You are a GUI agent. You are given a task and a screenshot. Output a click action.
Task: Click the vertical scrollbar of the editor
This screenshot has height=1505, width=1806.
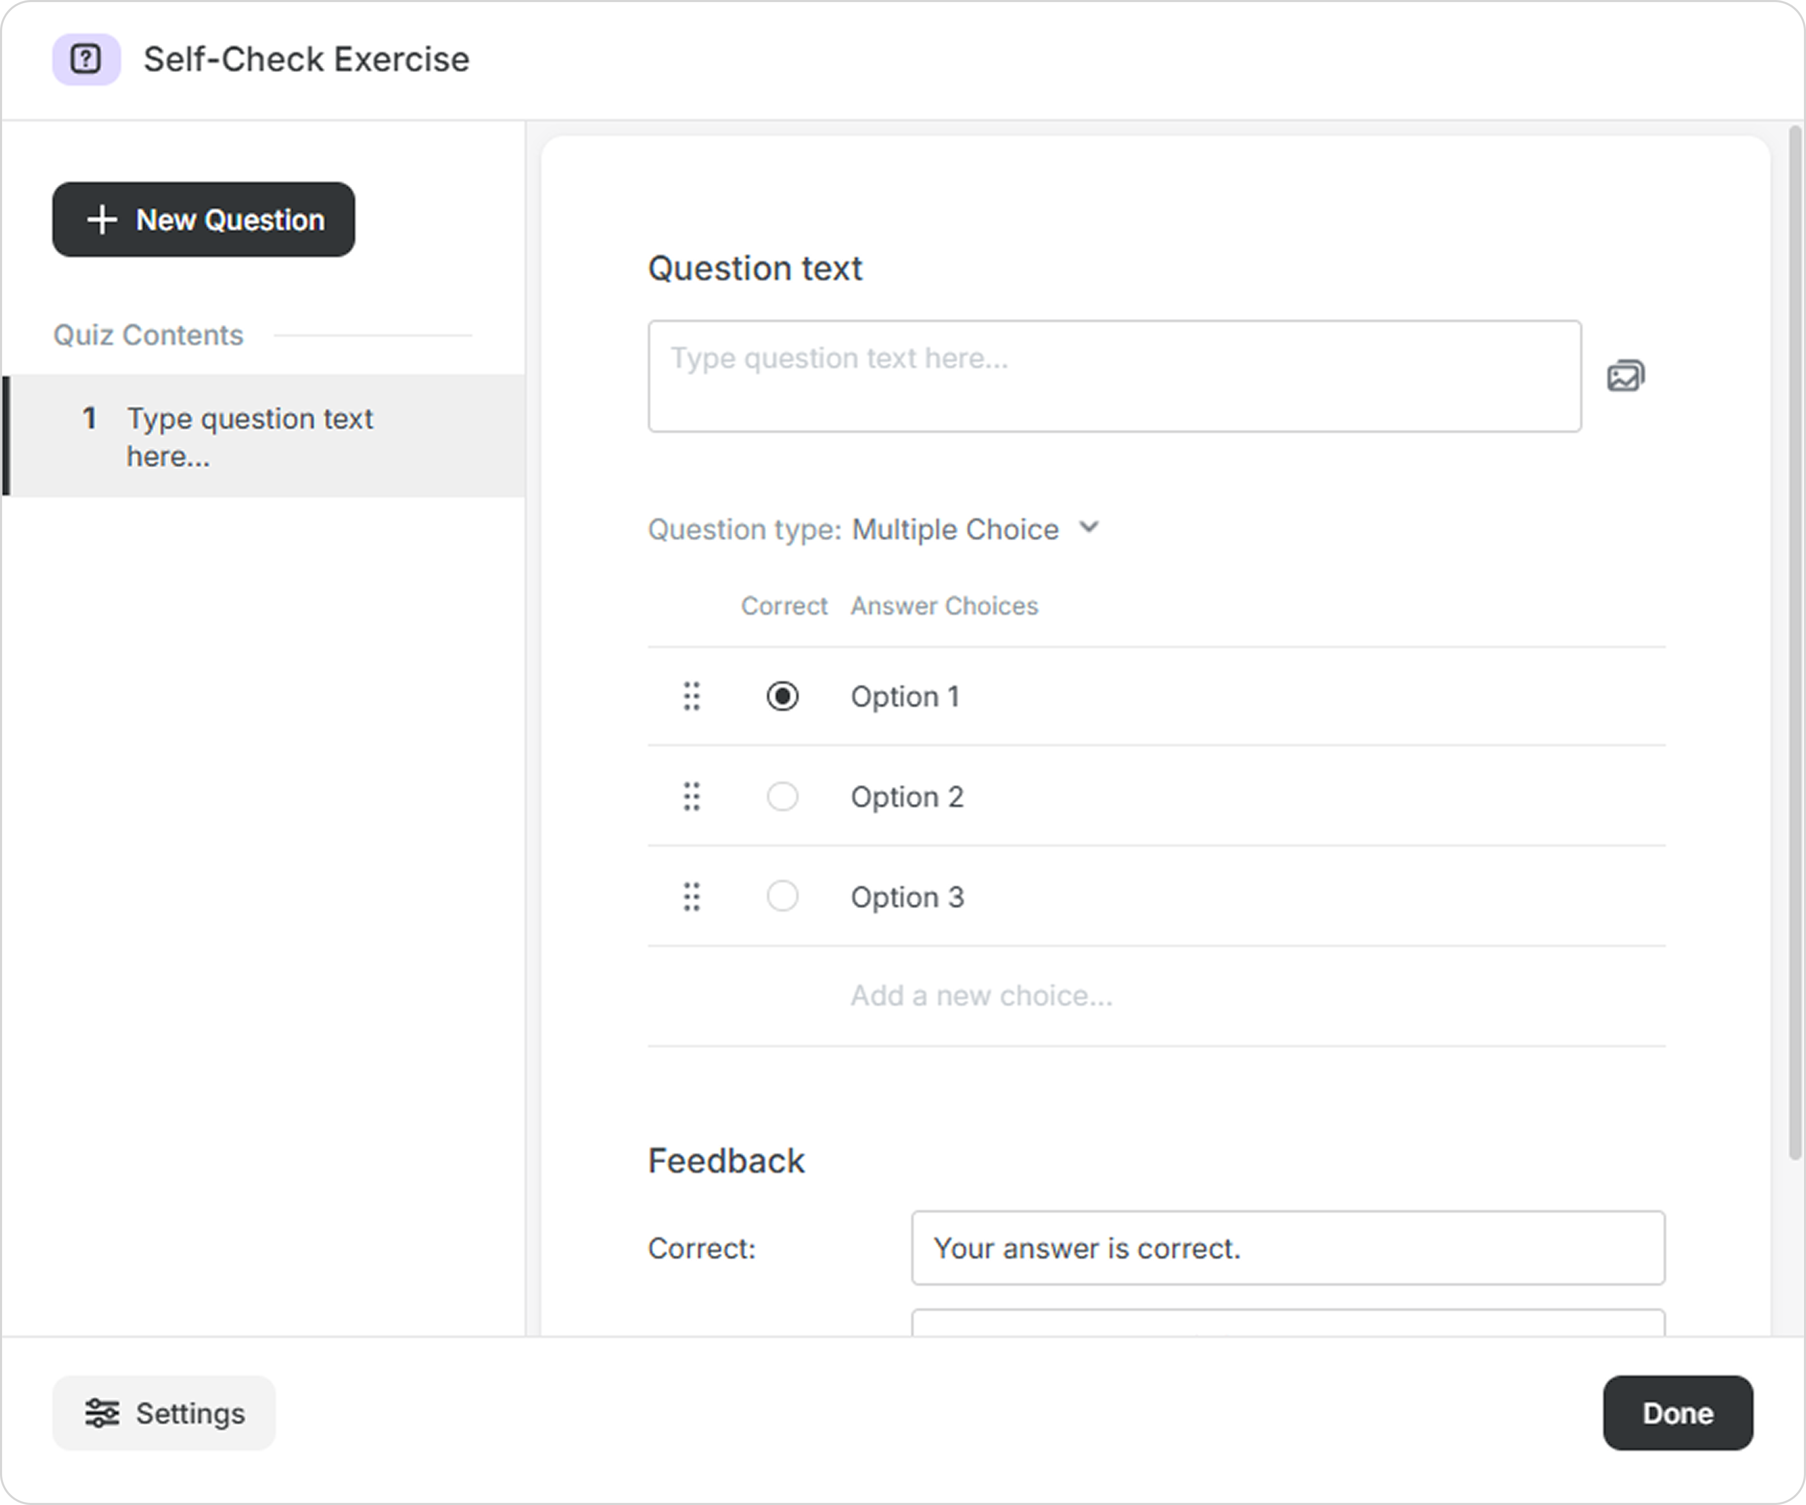click(1794, 645)
